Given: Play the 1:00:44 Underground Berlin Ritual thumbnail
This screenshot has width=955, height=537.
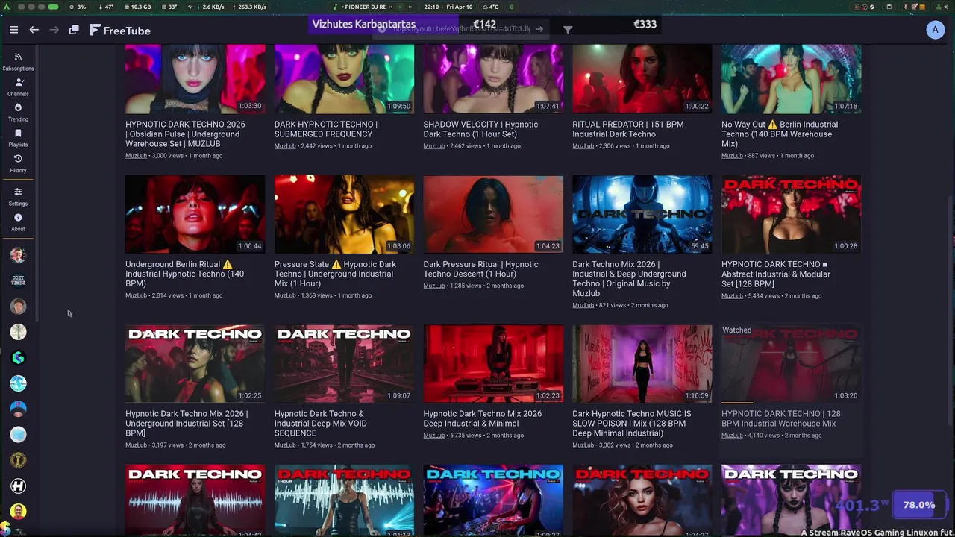Looking at the screenshot, I should point(195,215).
